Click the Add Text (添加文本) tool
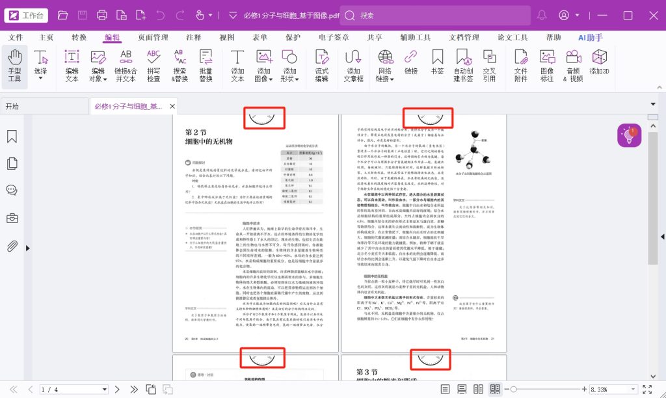Screen dimensions: 666x398 (x=237, y=66)
